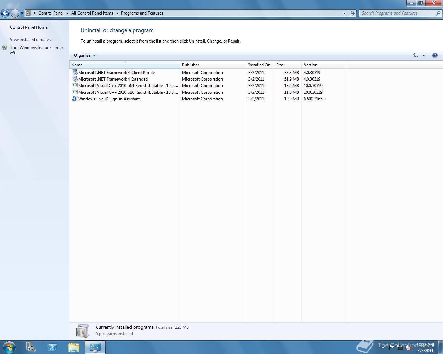
Task: Click the Control Panel taskbar button
Action: pos(95,347)
